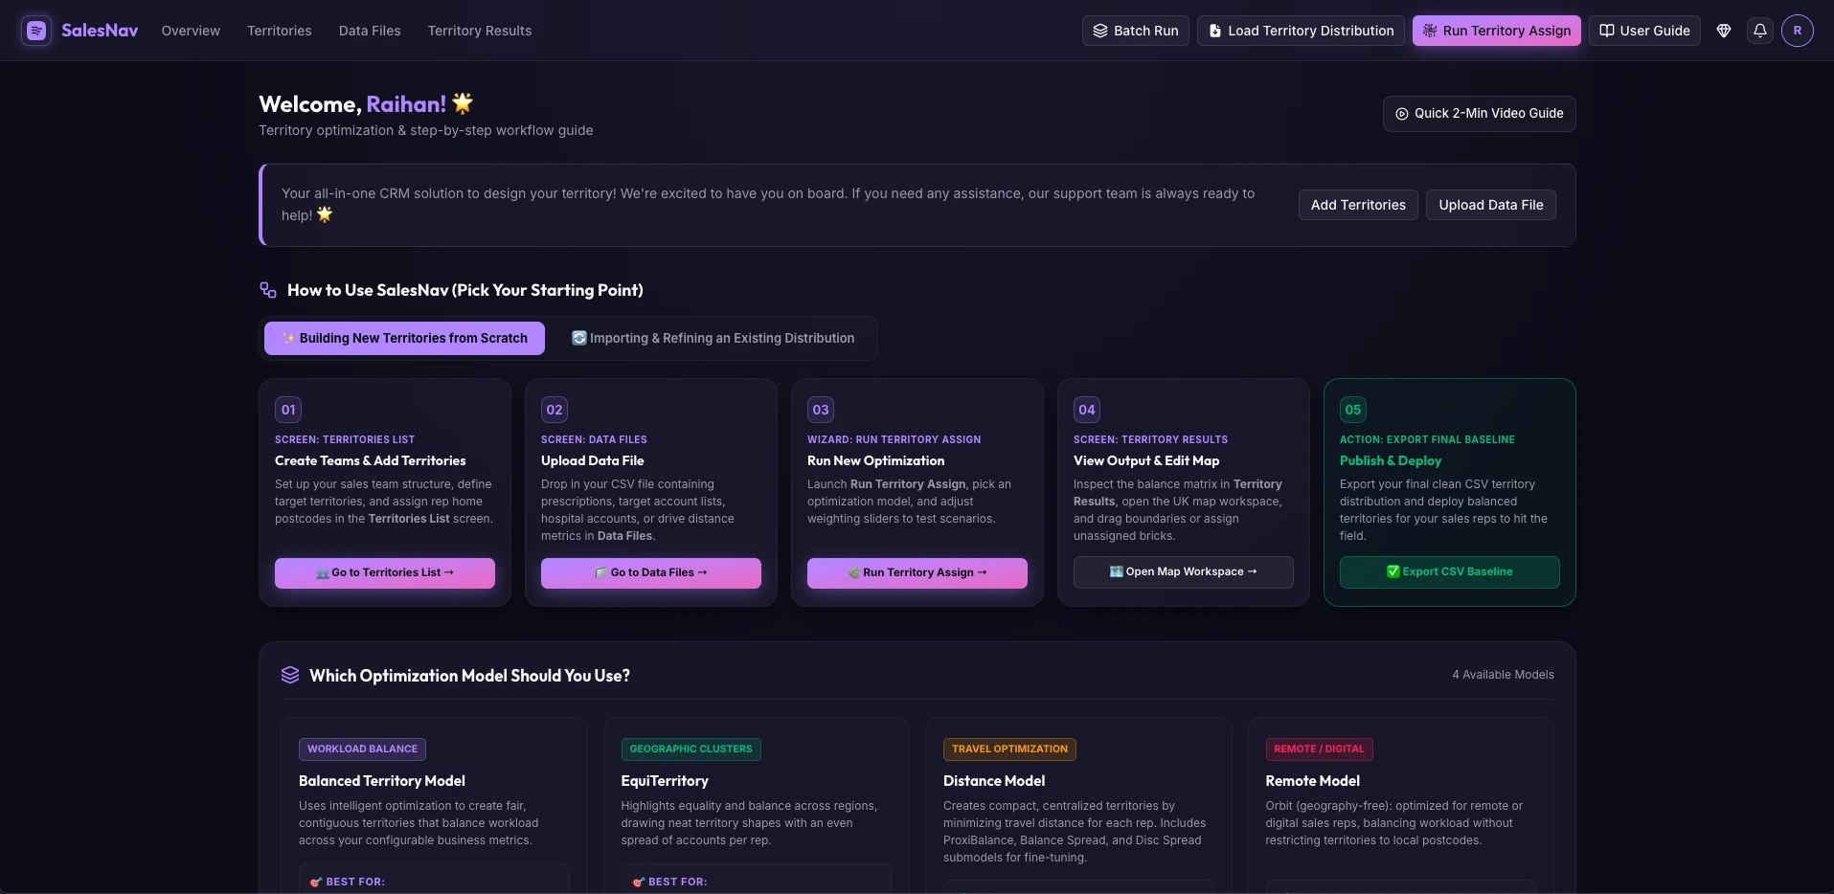Click Run Territory Assign in step 03 card
The width and height of the screenshot is (1834, 894).
click(x=917, y=572)
